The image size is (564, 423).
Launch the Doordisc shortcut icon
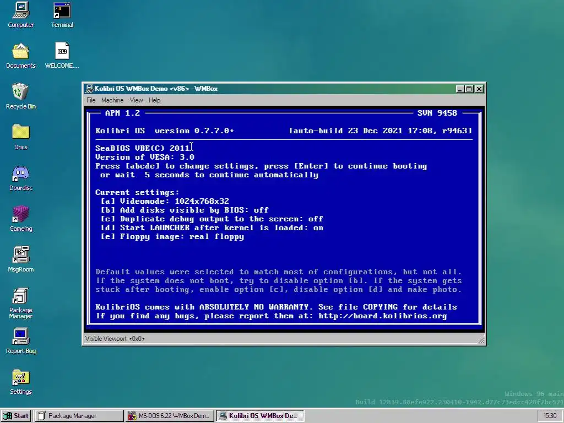(x=20, y=178)
